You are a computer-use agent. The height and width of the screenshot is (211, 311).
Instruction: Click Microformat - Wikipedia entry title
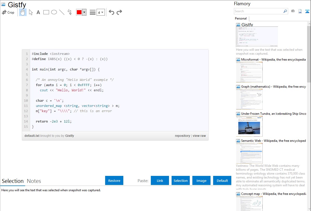(x=273, y=60)
